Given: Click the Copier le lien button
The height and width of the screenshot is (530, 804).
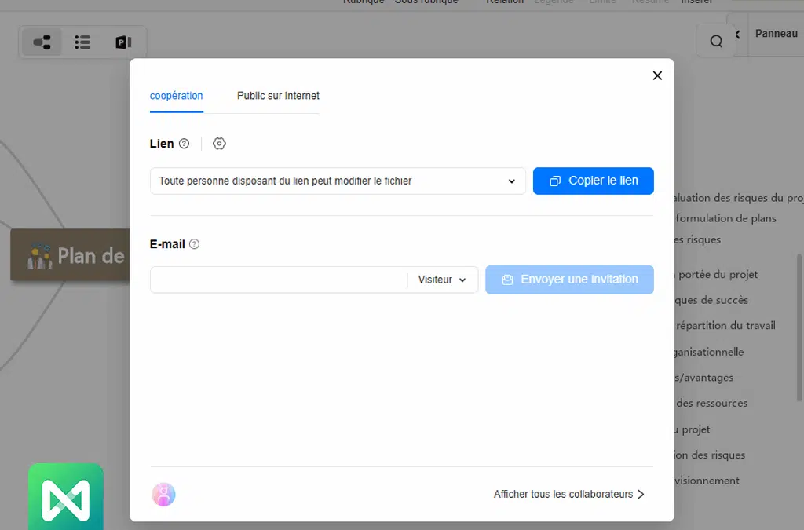Looking at the screenshot, I should pos(593,181).
